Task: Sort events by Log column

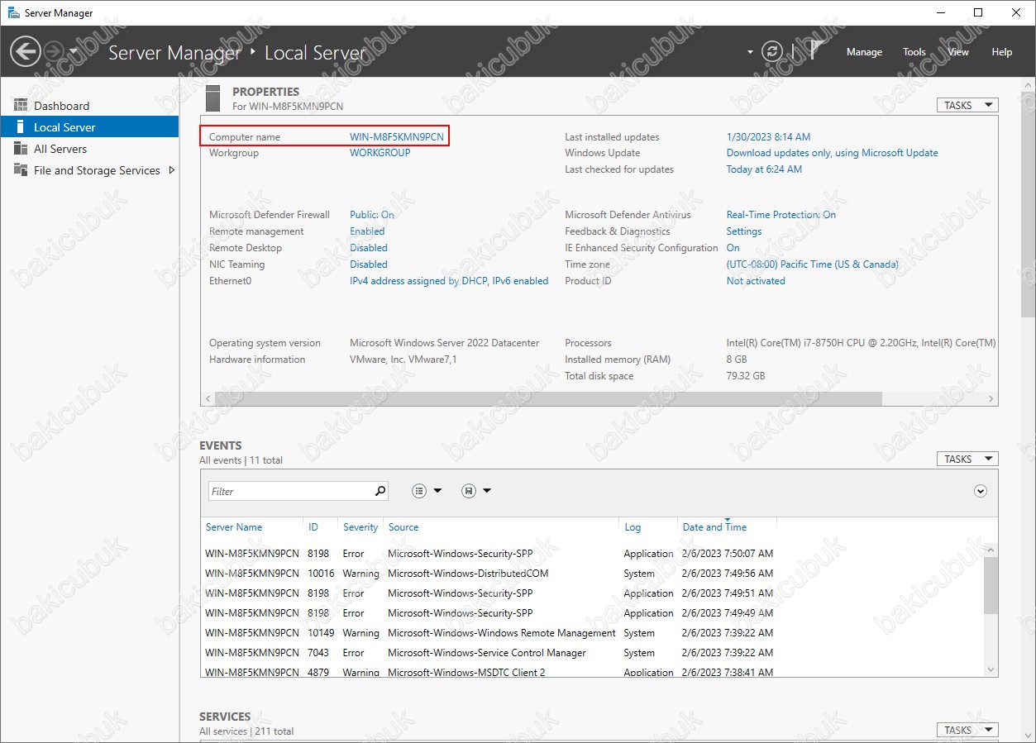Action: (633, 527)
